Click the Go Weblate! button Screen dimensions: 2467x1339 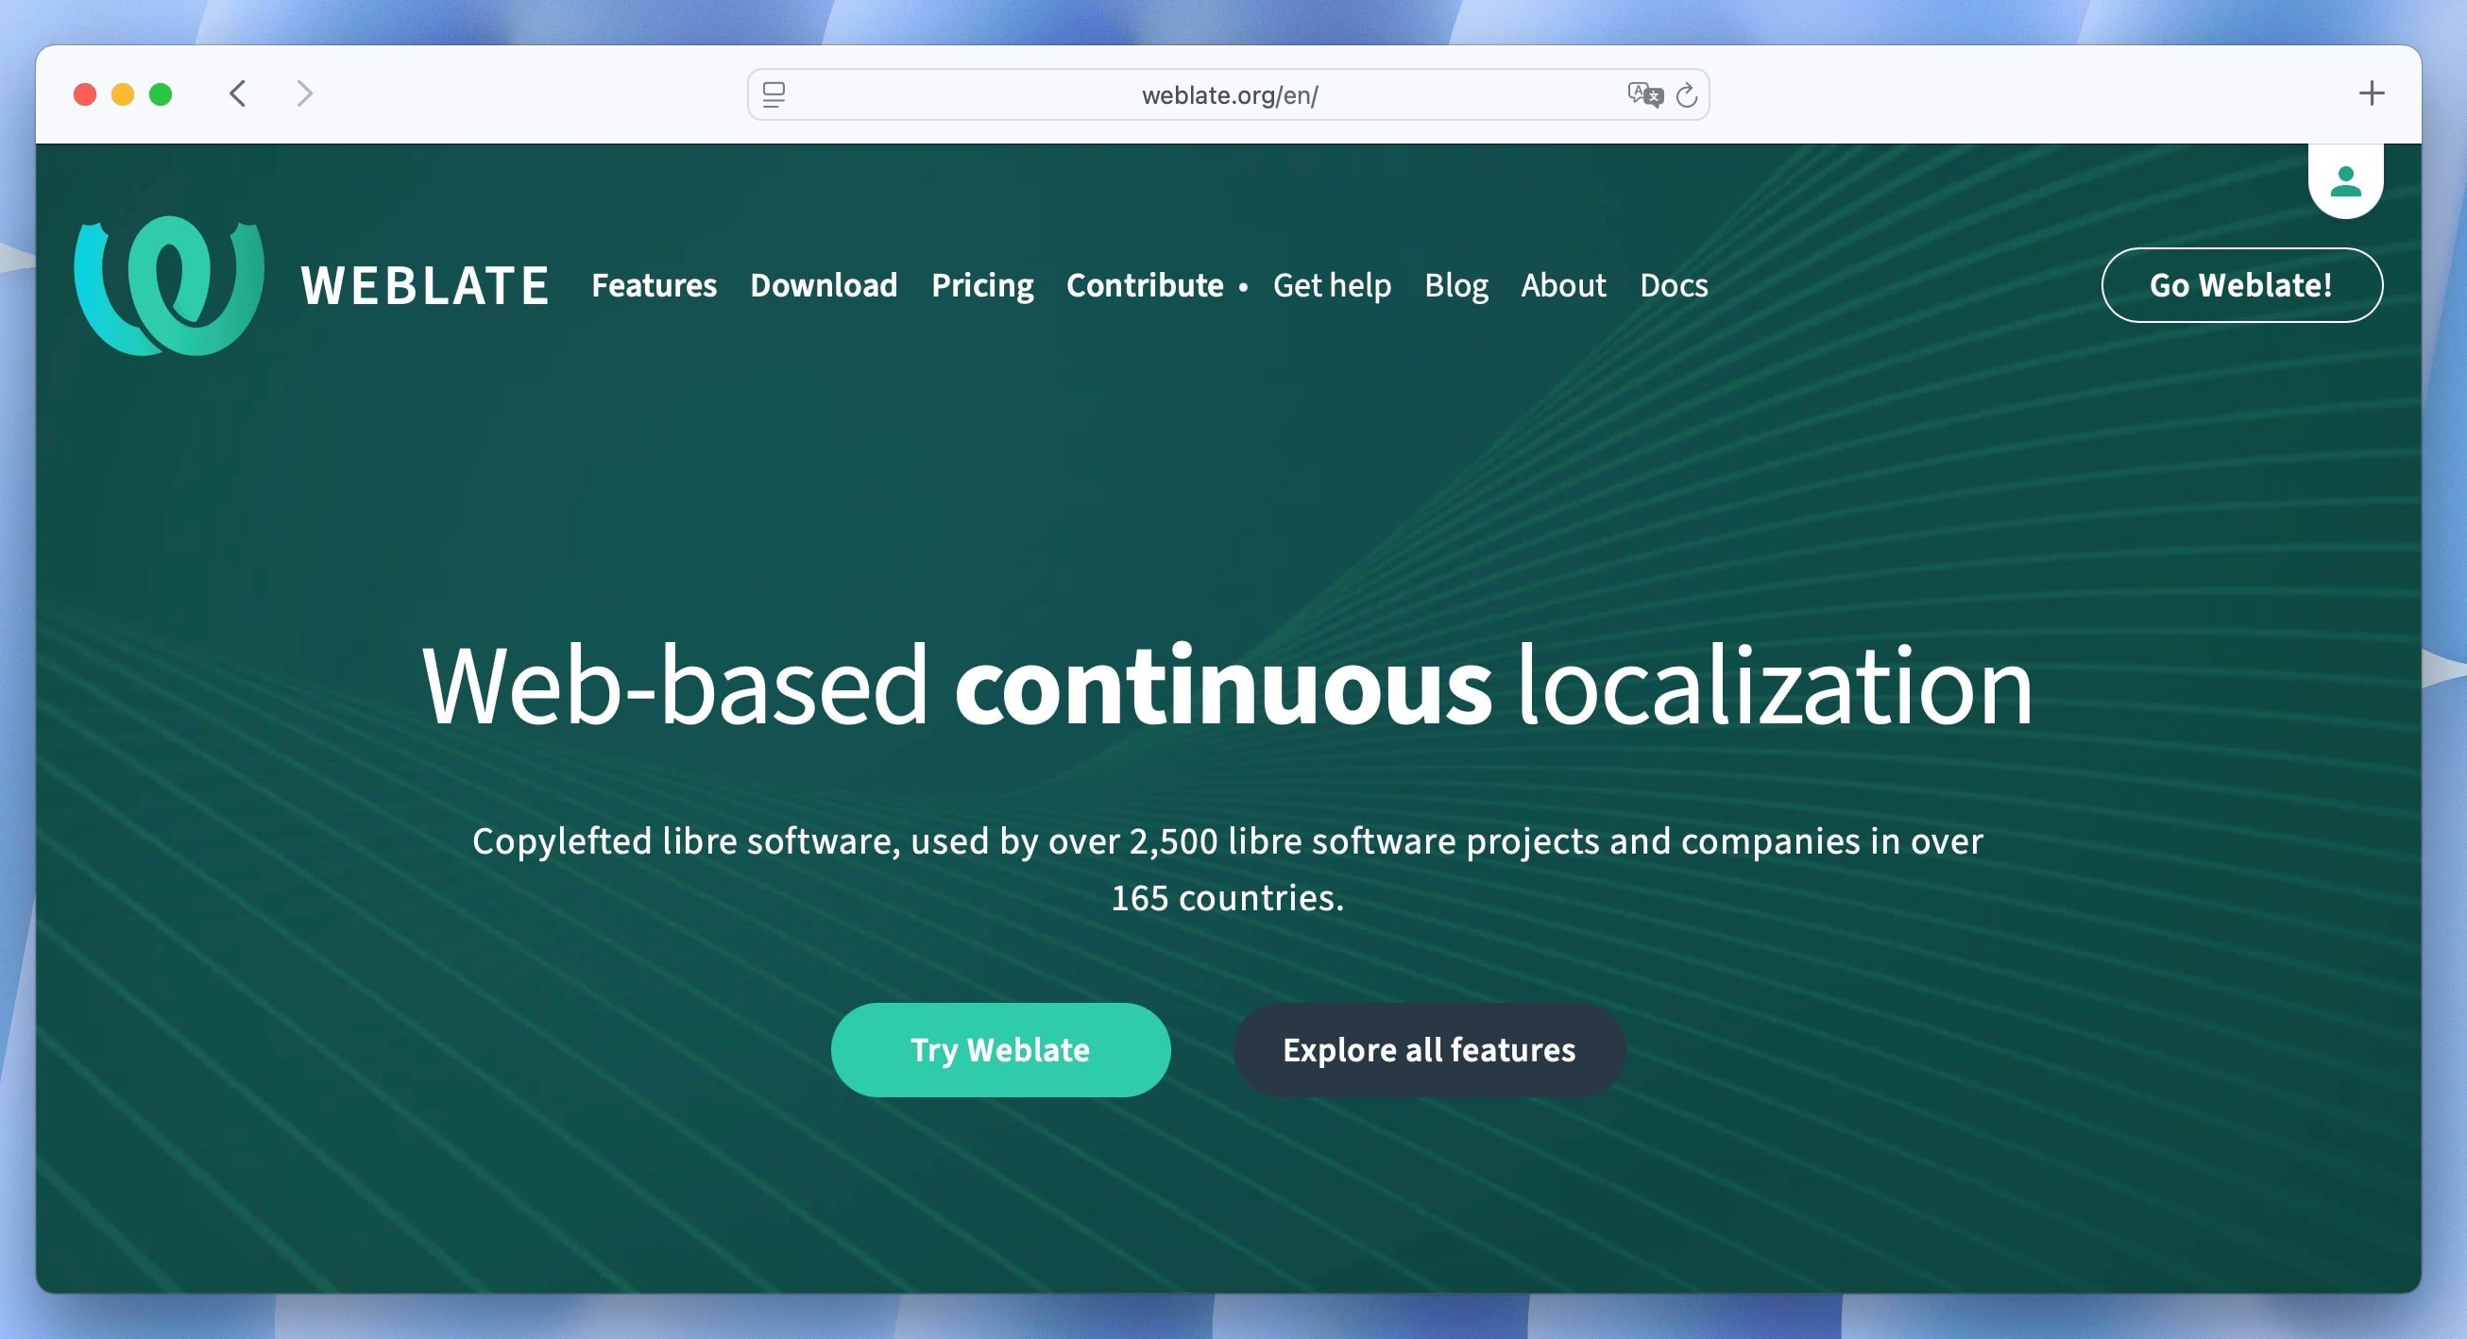click(2241, 285)
